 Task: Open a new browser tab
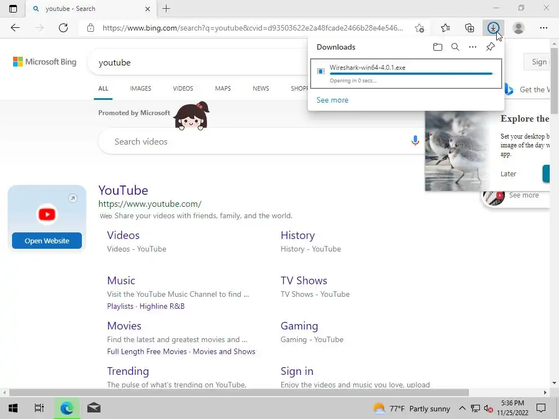tap(166, 9)
